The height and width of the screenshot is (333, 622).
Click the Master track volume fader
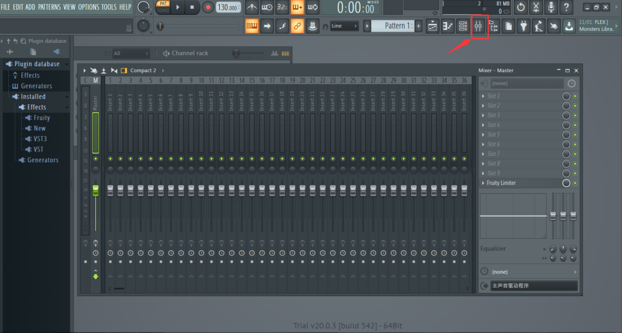click(x=96, y=191)
